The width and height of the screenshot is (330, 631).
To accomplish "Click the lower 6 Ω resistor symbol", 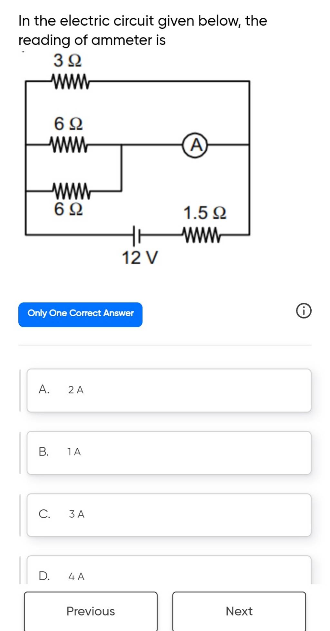I will click(x=72, y=190).
